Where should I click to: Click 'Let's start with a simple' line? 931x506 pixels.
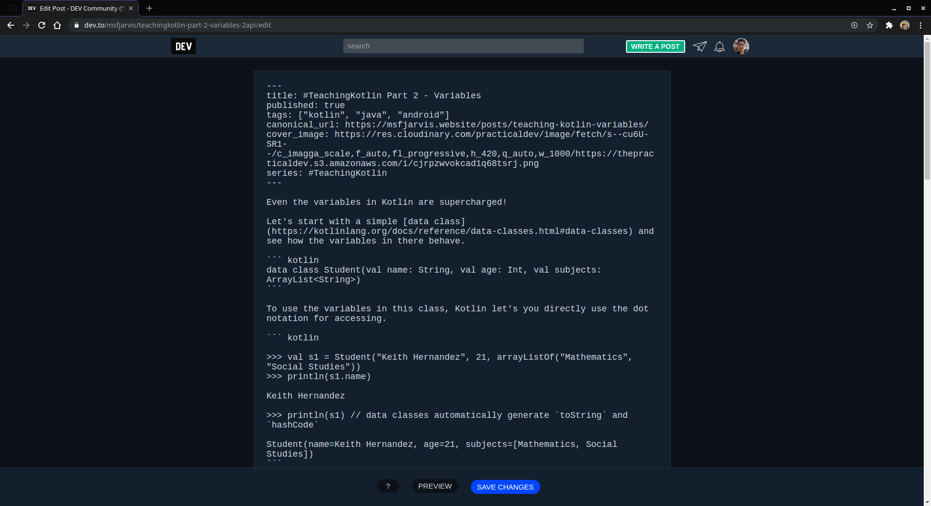coord(366,222)
